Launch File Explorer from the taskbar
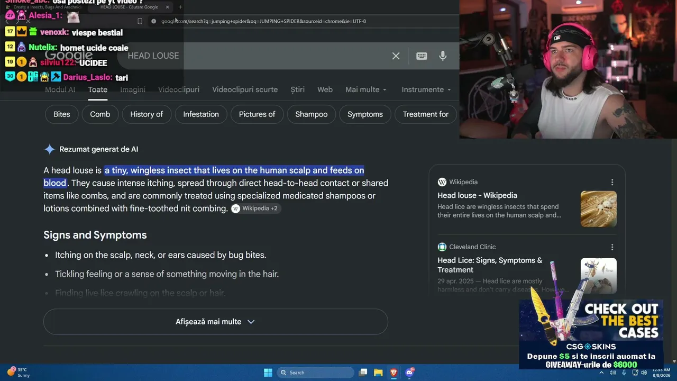677x381 pixels. 378,373
